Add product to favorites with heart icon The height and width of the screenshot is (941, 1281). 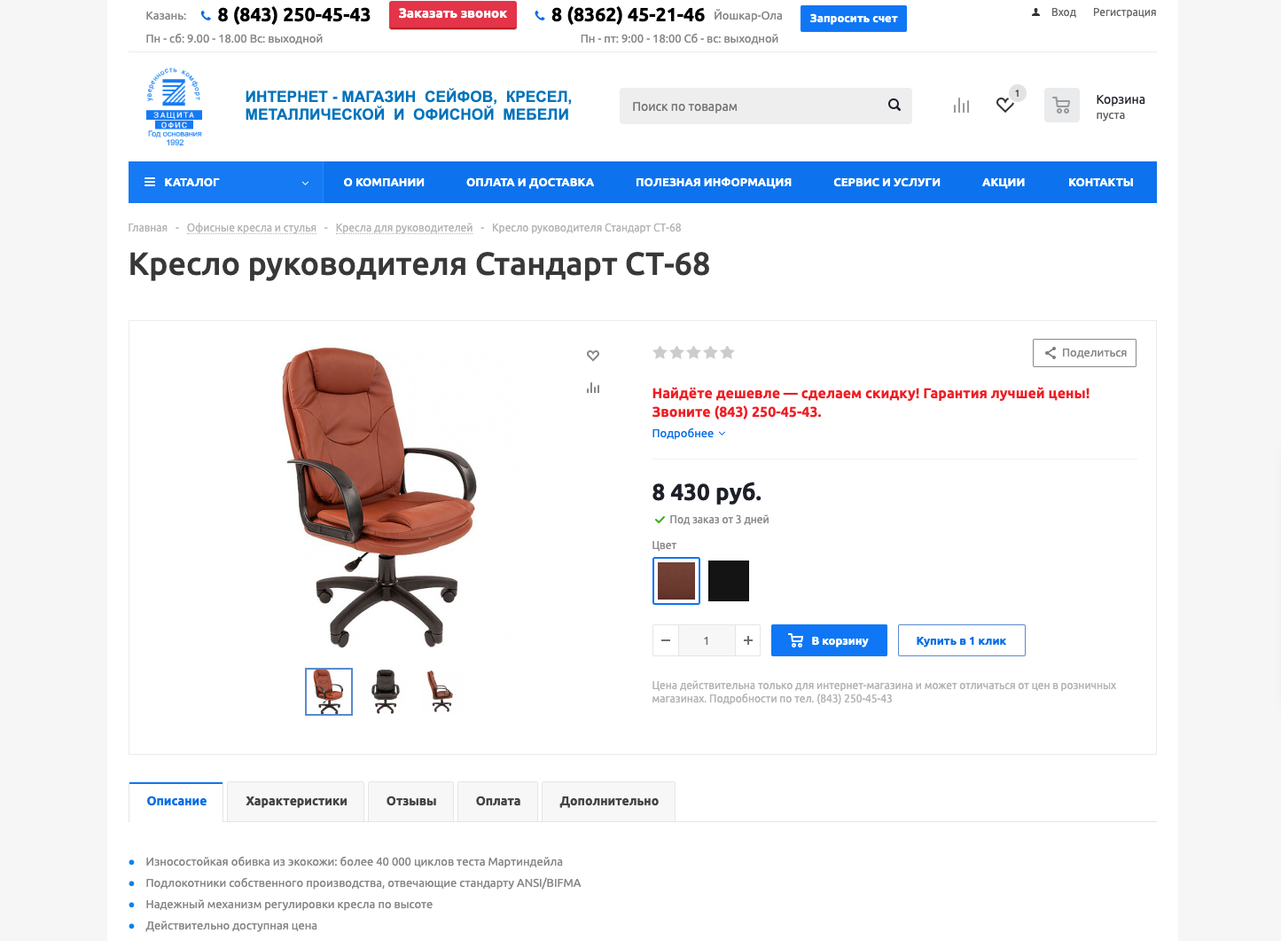click(593, 356)
